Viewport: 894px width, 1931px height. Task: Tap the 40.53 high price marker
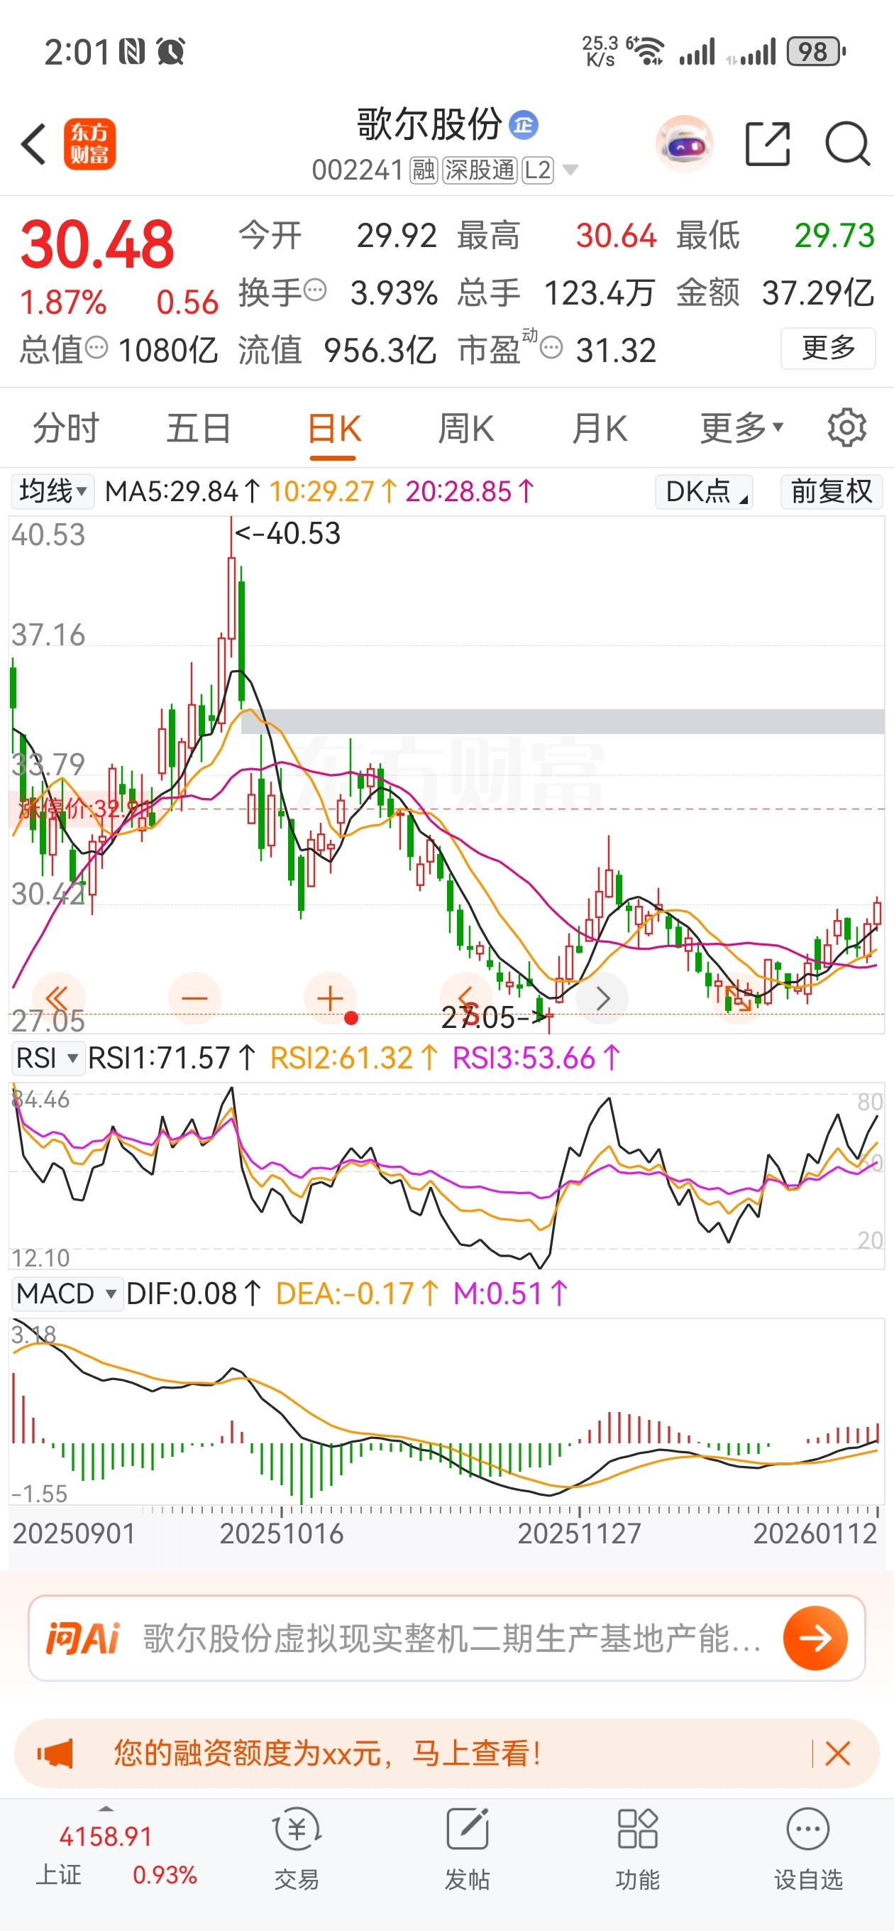coord(288,533)
